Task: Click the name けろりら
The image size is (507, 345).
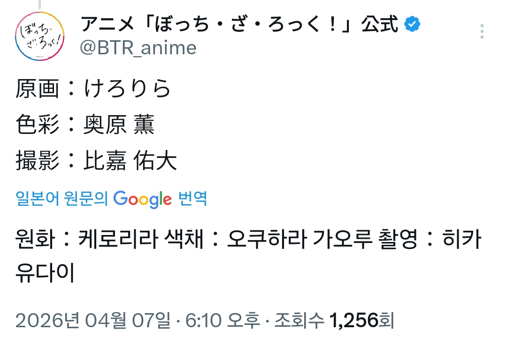Action: click(128, 89)
